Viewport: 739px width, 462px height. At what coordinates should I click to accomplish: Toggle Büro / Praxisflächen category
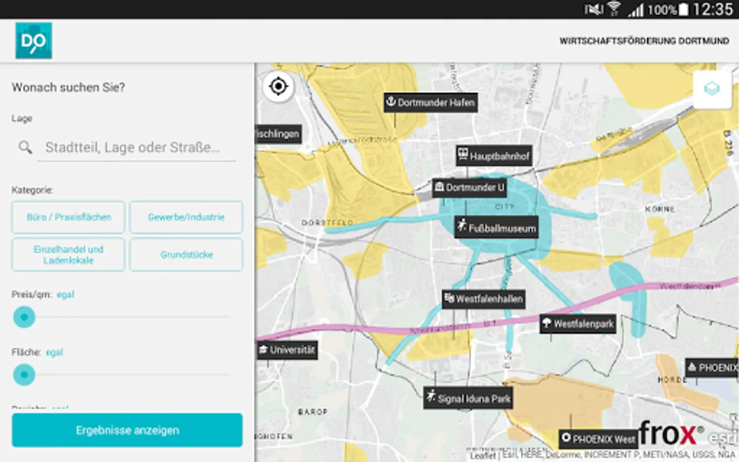pos(68,217)
